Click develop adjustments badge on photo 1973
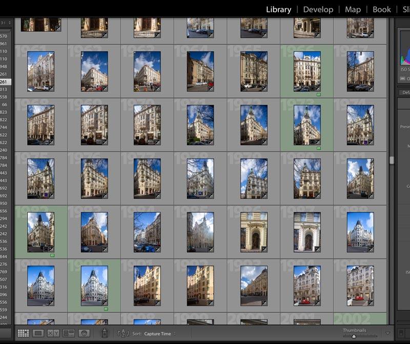The height and width of the screenshot is (344, 410). [x=318, y=143]
